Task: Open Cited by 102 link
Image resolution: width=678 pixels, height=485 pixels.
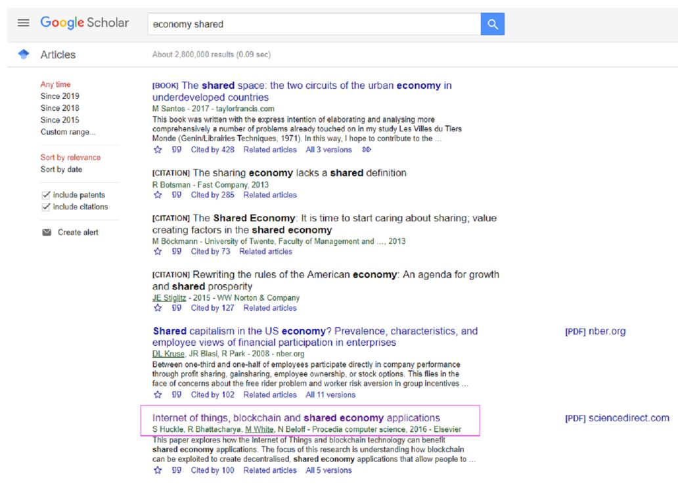Action: tap(213, 395)
